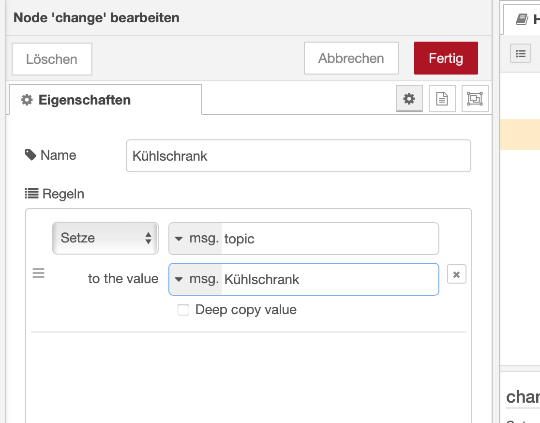
Task: Switch to the Eigenschaften tab
Action: click(105, 100)
